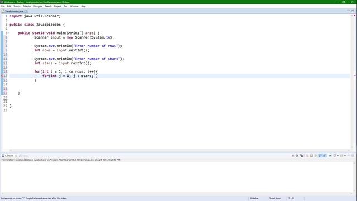Click line 1 import java.util.Scanner
The height and width of the screenshot is (201, 357).
[x=35, y=16]
